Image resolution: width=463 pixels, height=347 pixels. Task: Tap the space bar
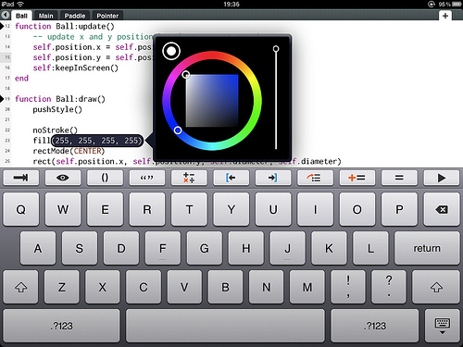pos(225,326)
